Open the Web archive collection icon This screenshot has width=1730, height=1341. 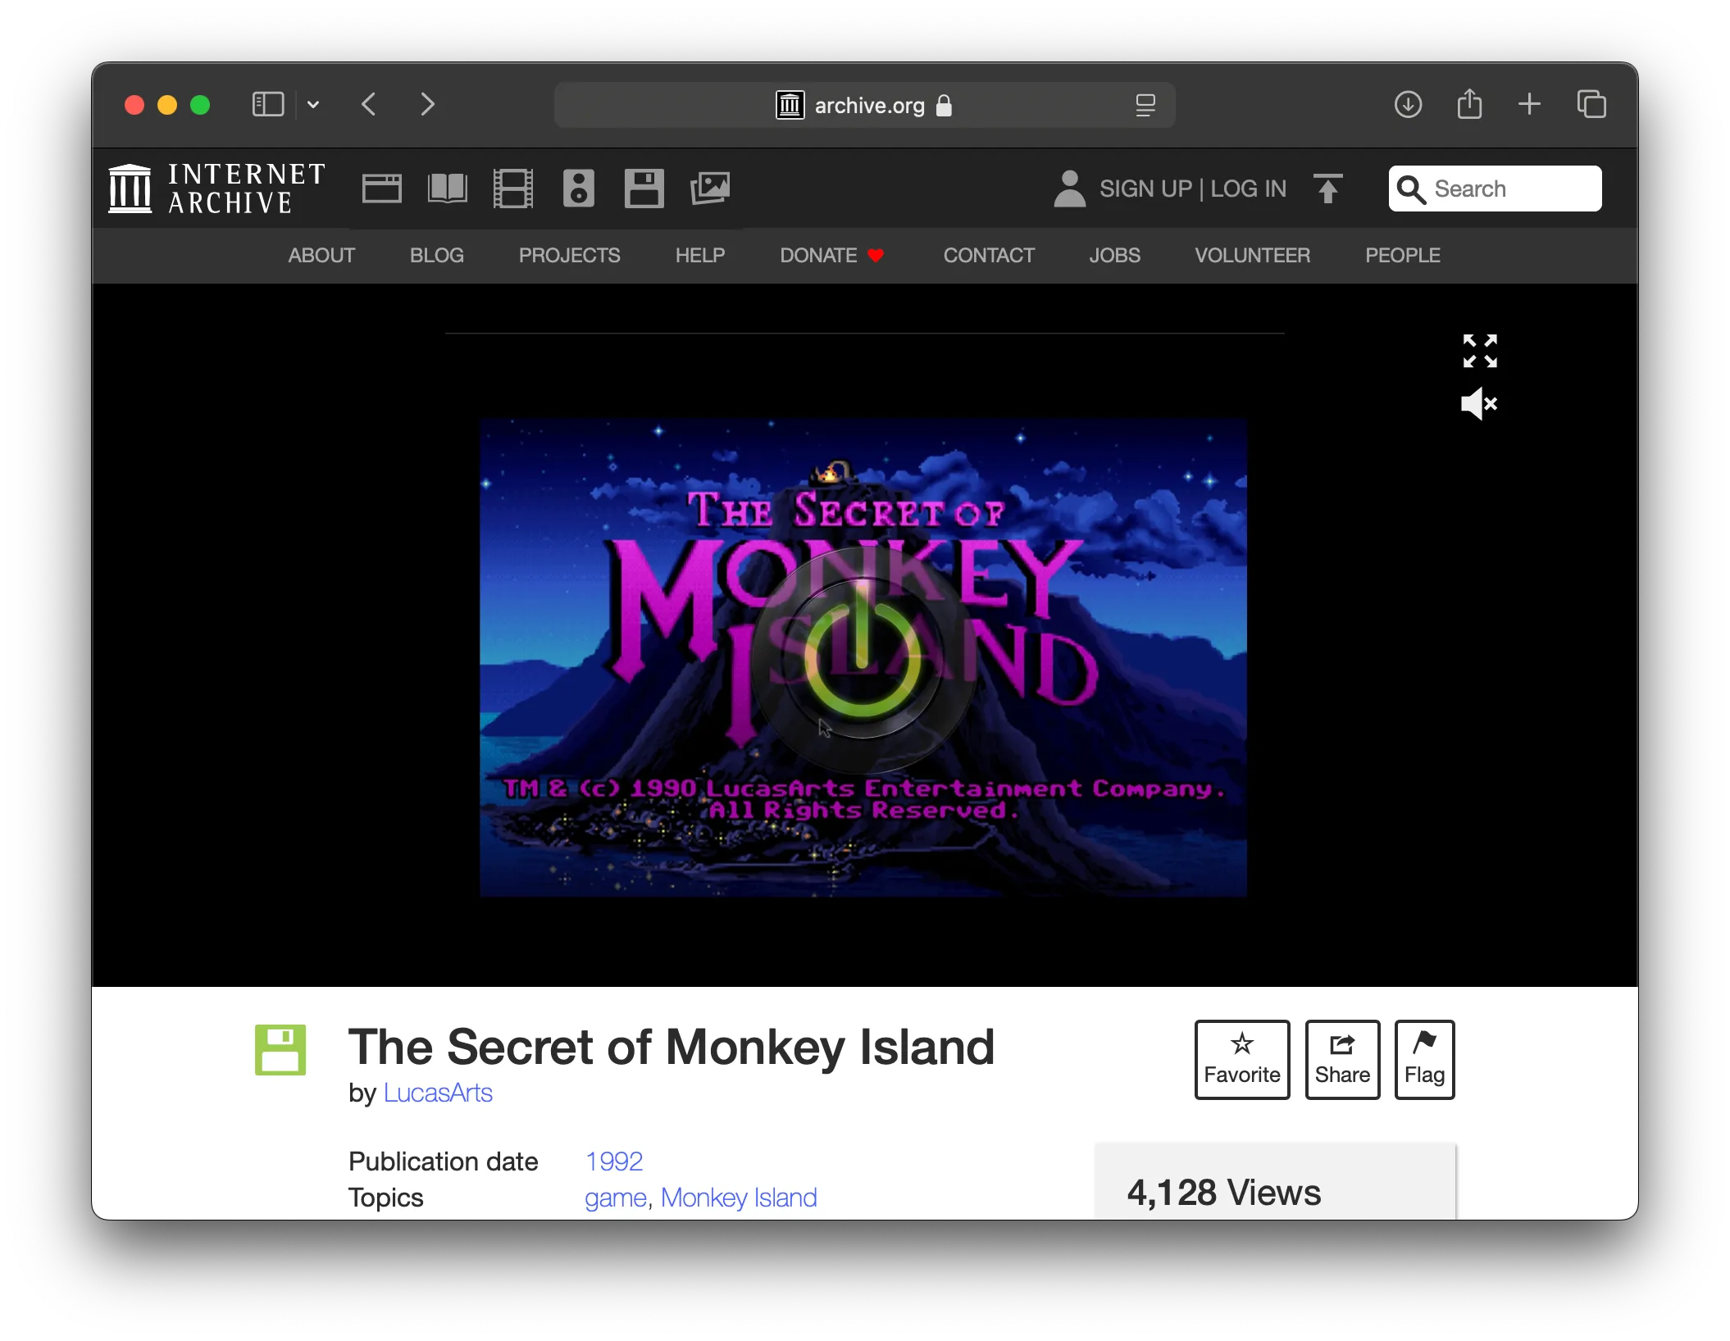[x=381, y=188]
